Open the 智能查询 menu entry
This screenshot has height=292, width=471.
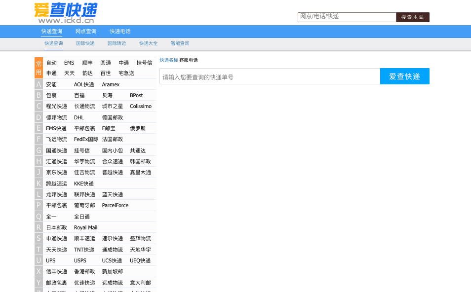[x=180, y=43]
